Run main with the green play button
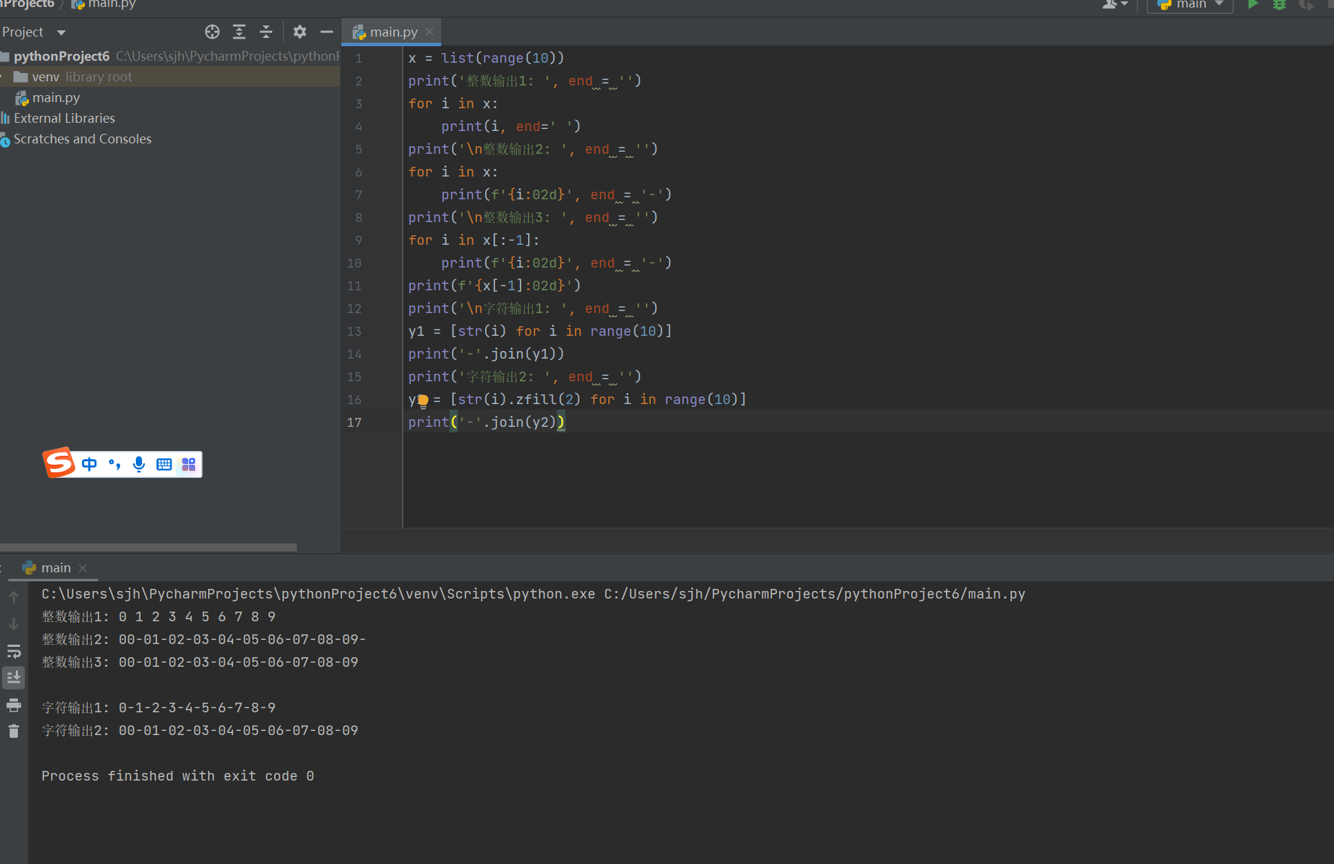1334x864 pixels. click(1253, 5)
